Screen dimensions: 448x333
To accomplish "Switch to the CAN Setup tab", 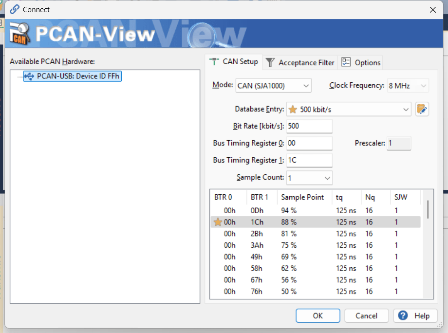I will 234,62.
